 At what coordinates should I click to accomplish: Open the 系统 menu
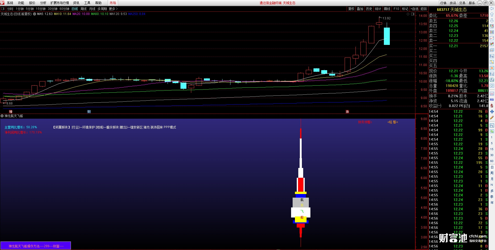click(x=10, y=3)
